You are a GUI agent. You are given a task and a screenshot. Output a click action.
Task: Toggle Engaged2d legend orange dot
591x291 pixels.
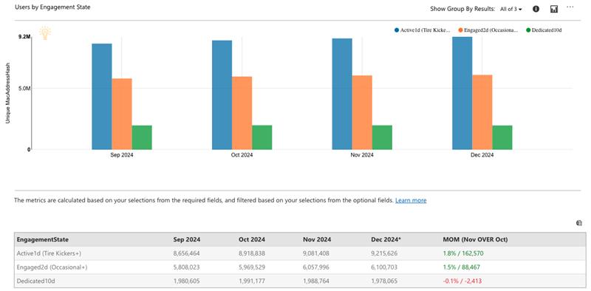click(460, 30)
